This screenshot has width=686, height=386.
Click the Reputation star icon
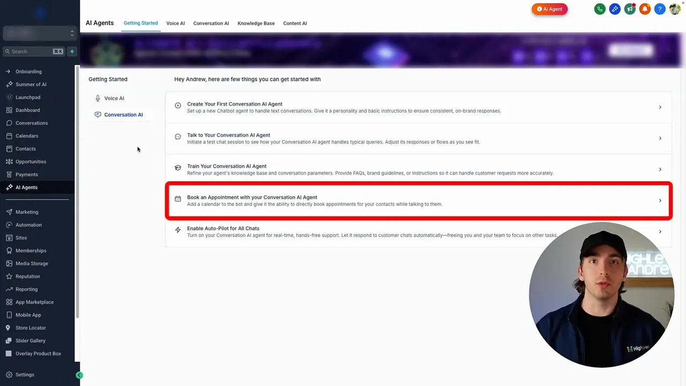[9, 276]
